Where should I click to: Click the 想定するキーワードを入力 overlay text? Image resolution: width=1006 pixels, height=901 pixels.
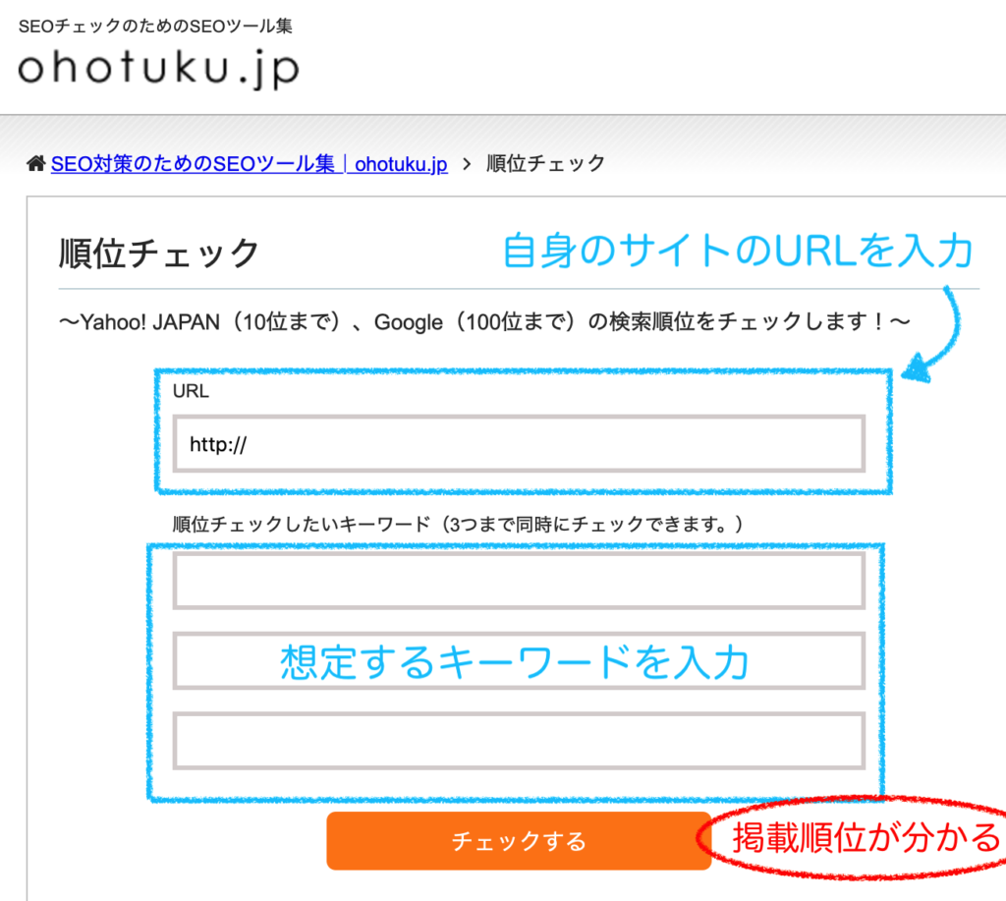[x=515, y=661]
